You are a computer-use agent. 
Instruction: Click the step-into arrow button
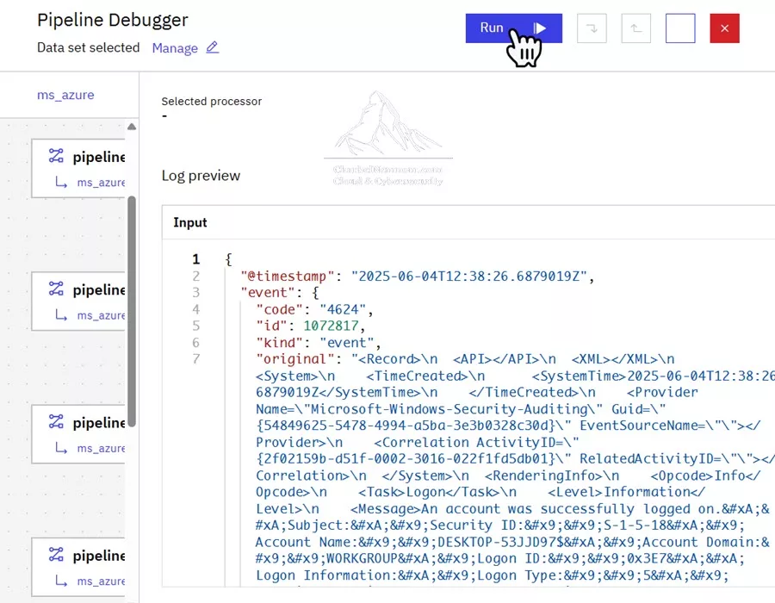point(592,28)
